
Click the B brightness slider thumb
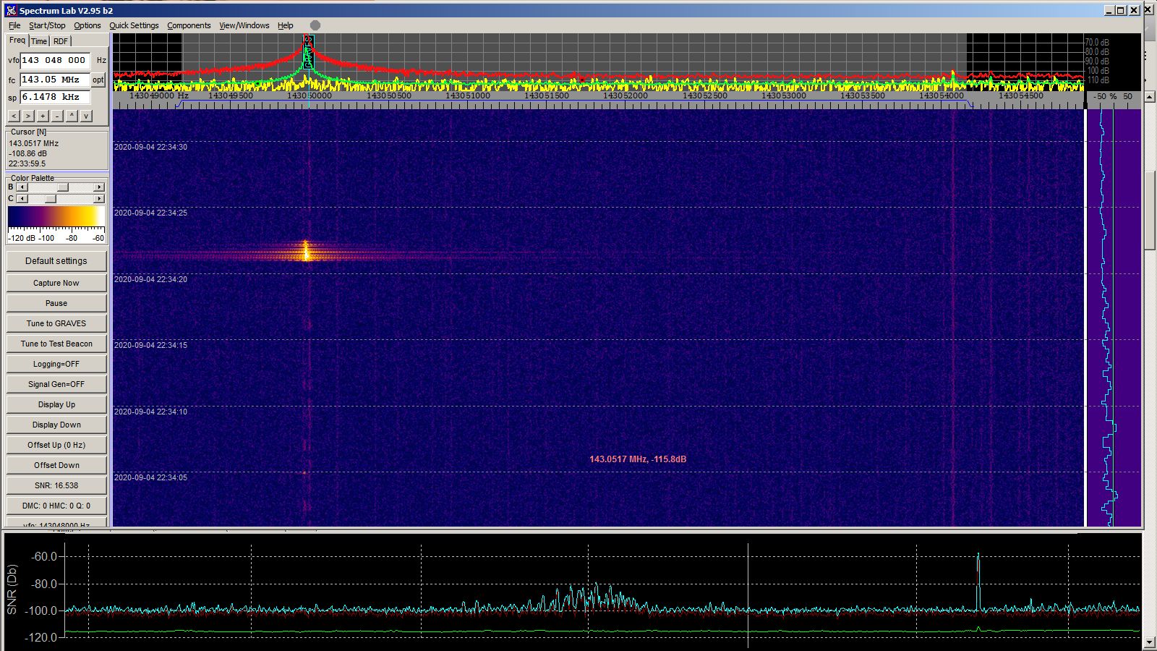click(x=64, y=187)
